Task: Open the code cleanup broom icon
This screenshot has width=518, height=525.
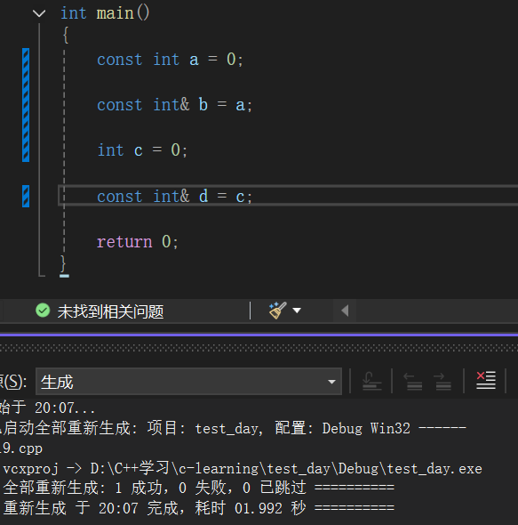Action: pos(277,311)
